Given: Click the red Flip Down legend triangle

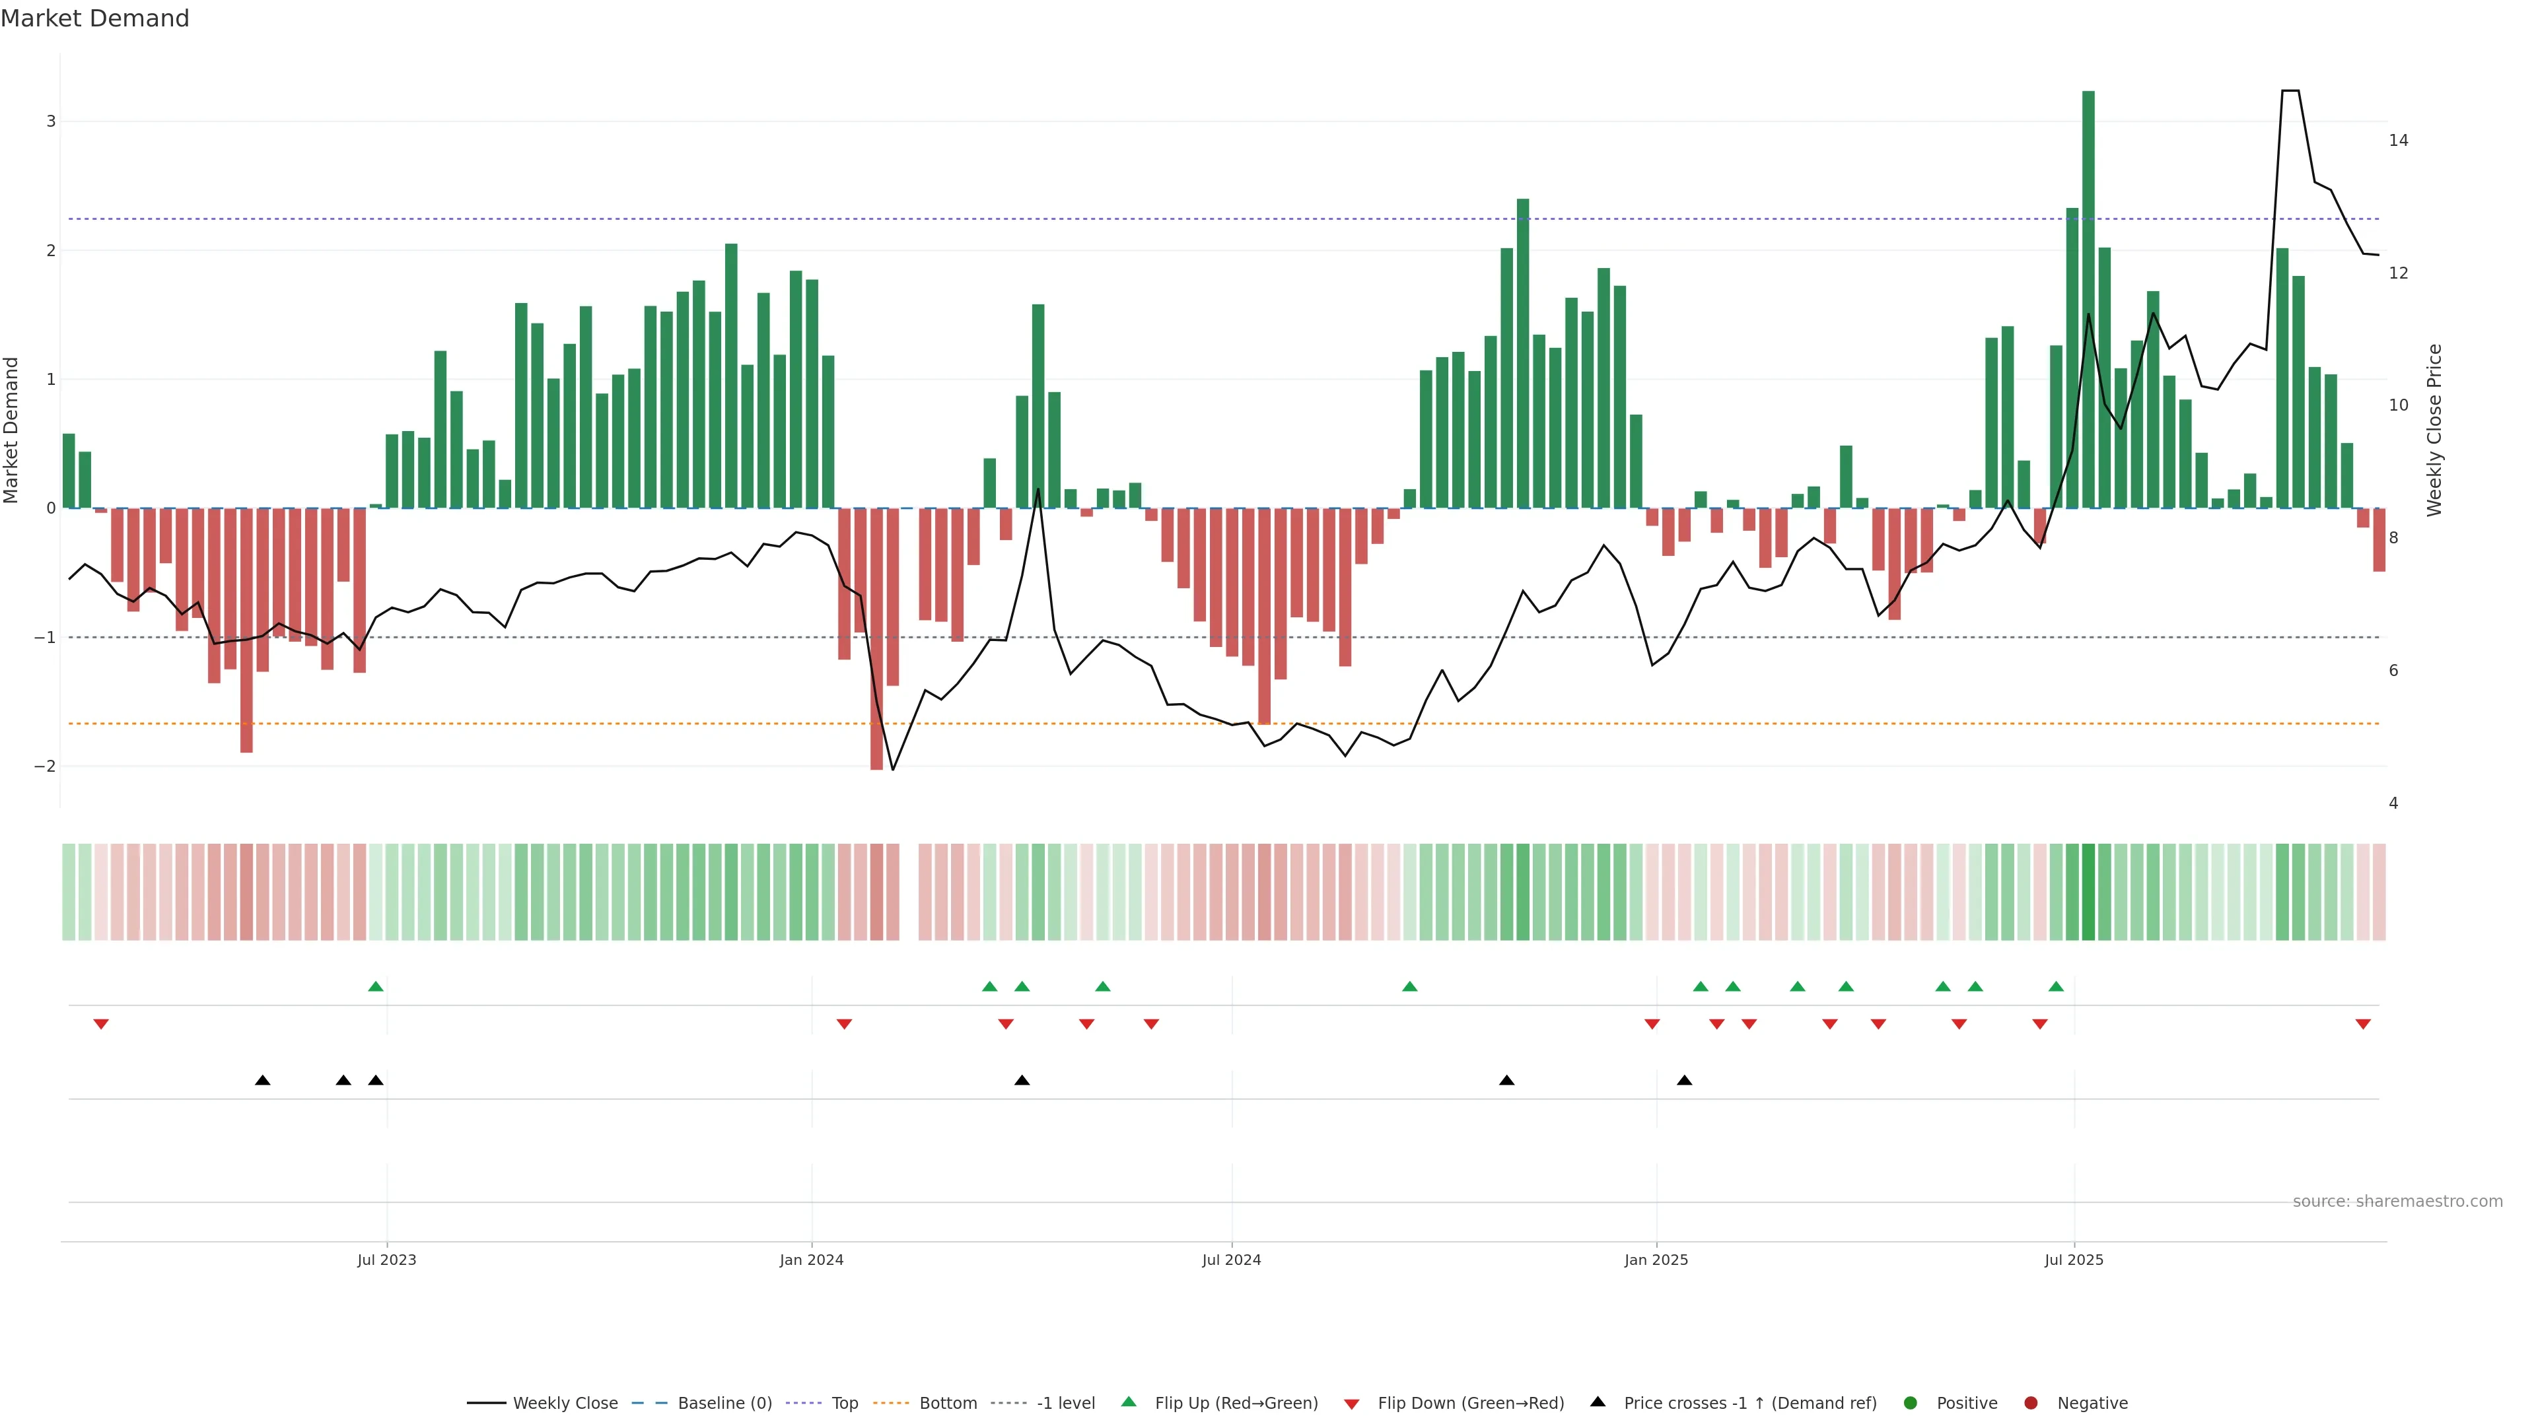Looking at the screenshot, I should pyautogui.click(x=1352, y=1404).
